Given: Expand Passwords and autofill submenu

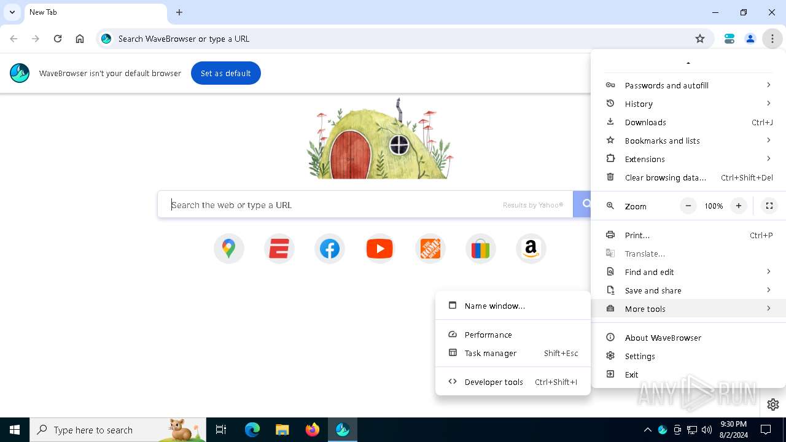Looking at the screenshot, I should 688,85.
